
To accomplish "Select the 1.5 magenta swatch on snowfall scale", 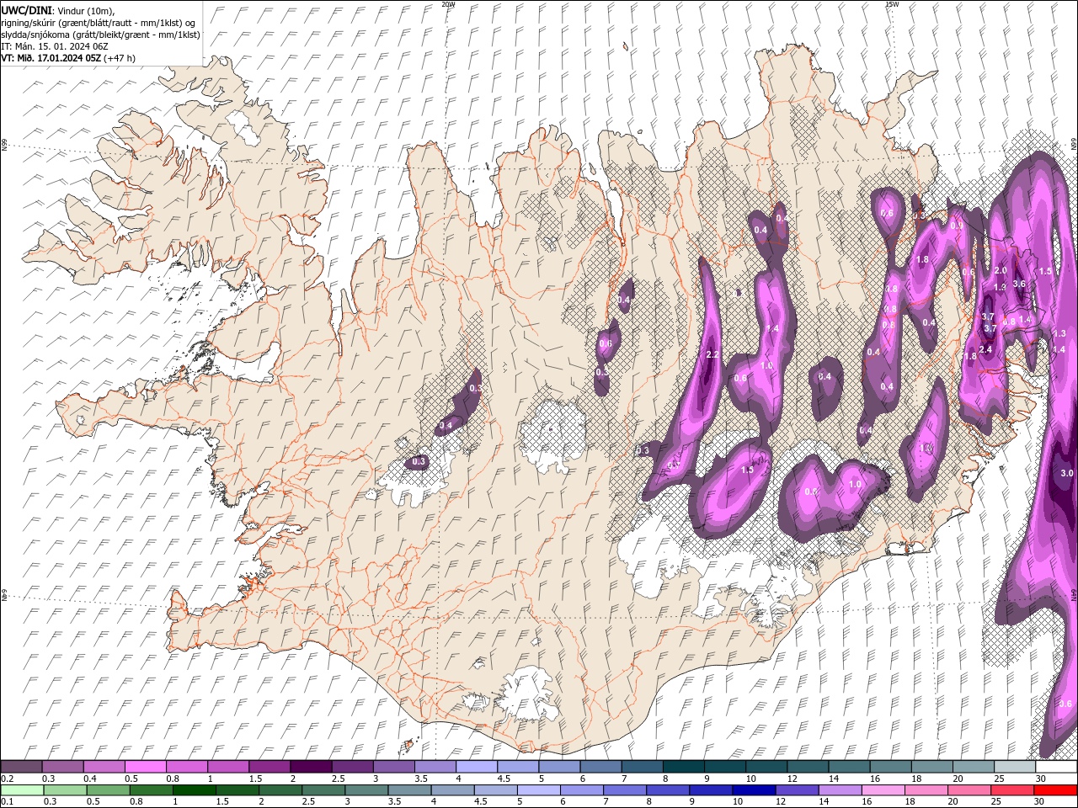I will (269, 767).
